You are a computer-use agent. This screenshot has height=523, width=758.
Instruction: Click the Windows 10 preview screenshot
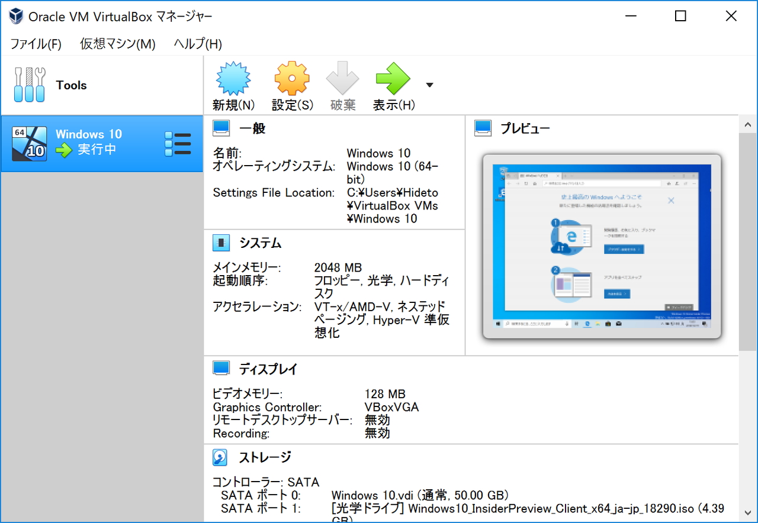click(x=602, y=247)
